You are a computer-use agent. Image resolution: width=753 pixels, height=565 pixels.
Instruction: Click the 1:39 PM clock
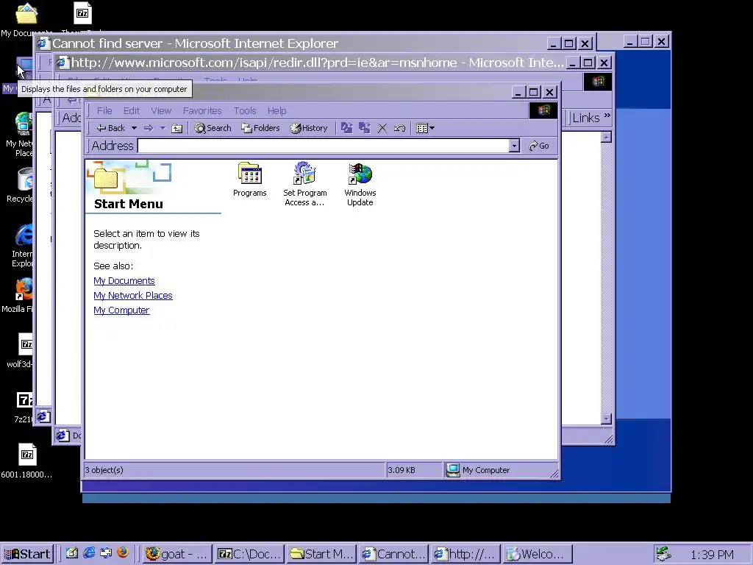pos(712,555)
